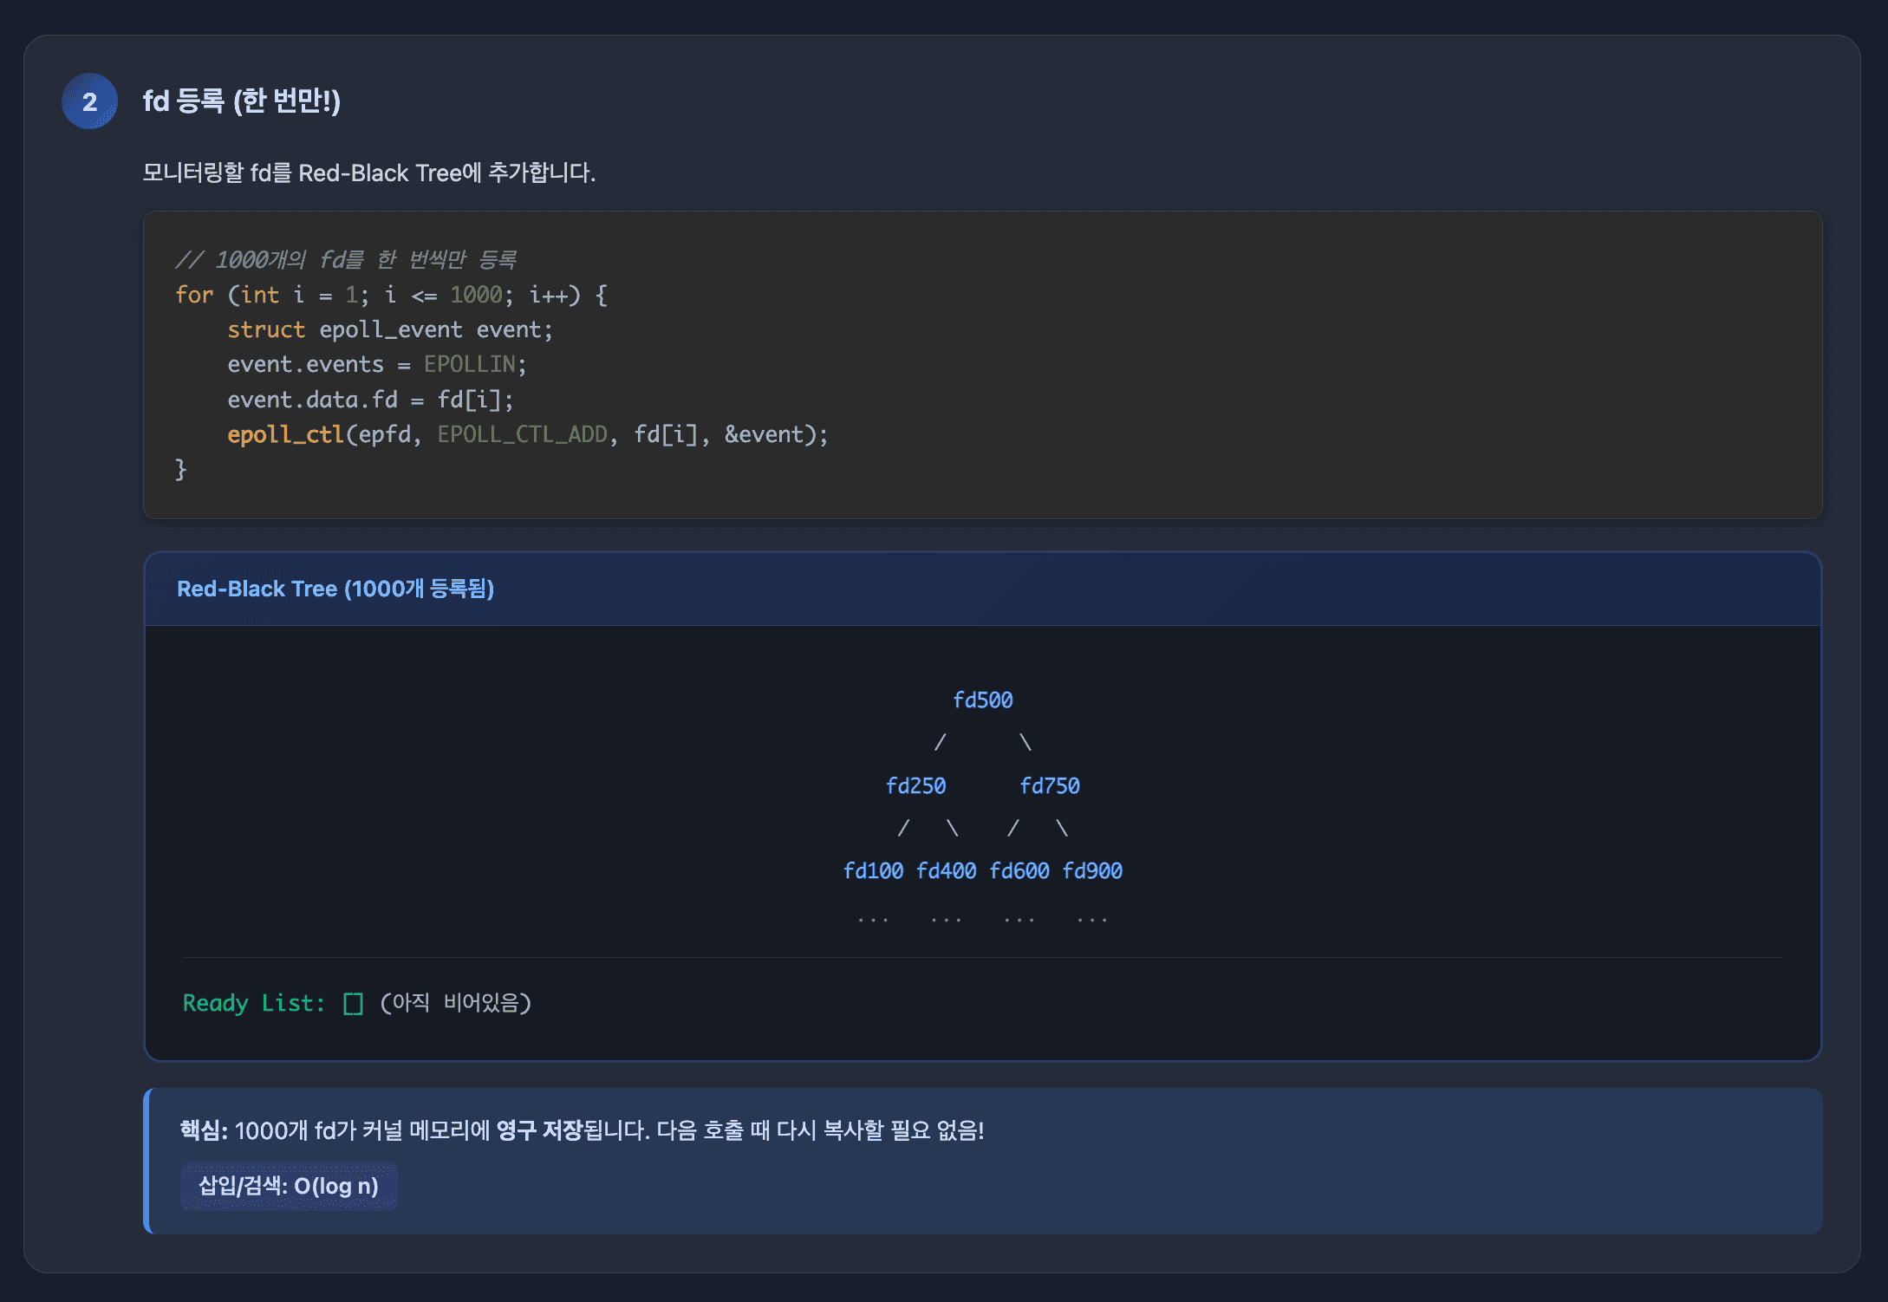Click the fd100 leaf node
This screenshot has height=1302, width=1888.
coord(873,871)
